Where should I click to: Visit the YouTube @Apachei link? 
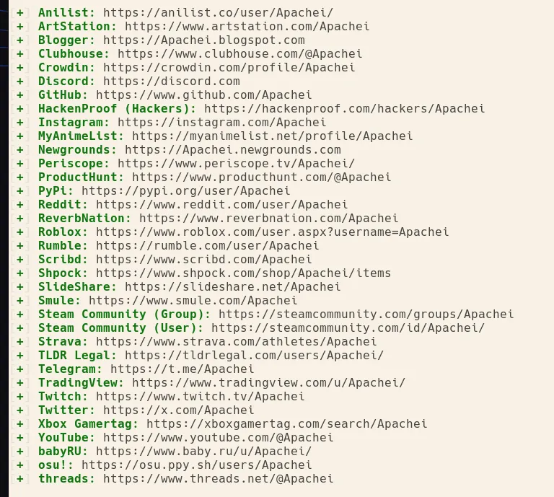click(x=218, y=437)
